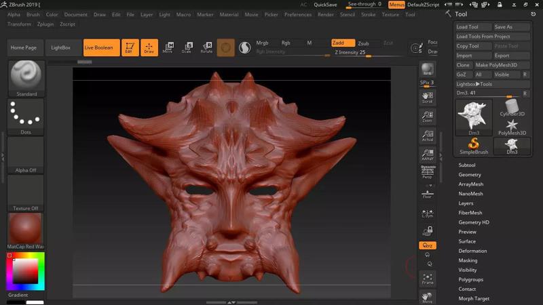
Task: Select the Cylinder3D tool thumbnail
Action: pyautogui.click(x=512, y=108)
